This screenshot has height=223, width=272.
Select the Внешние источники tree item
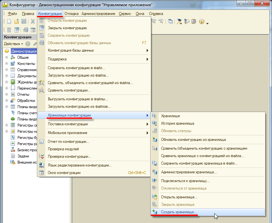[x=27, y=162]
